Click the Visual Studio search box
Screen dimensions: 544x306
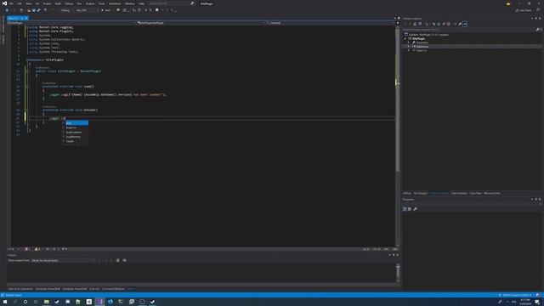click(x=172, y=3)
